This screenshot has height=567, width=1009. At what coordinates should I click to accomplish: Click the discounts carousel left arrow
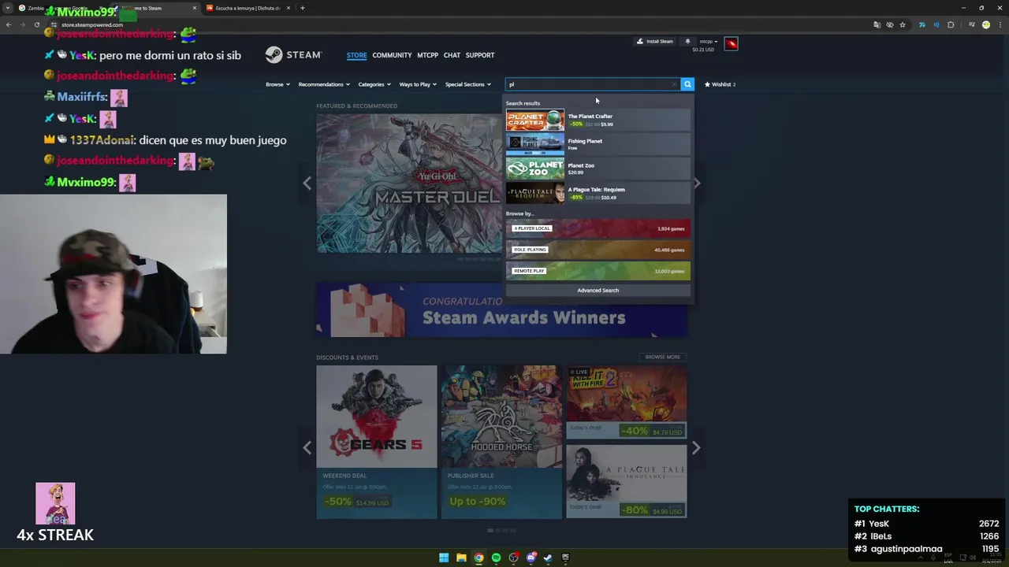307,447
